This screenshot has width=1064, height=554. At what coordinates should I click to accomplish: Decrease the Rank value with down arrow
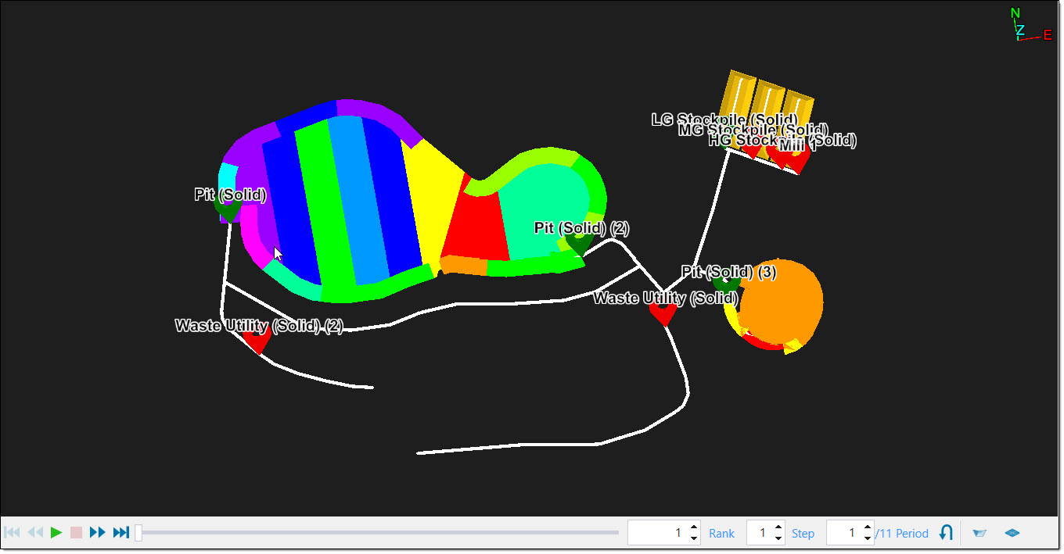pyautogui.click(x=694, y=538)
